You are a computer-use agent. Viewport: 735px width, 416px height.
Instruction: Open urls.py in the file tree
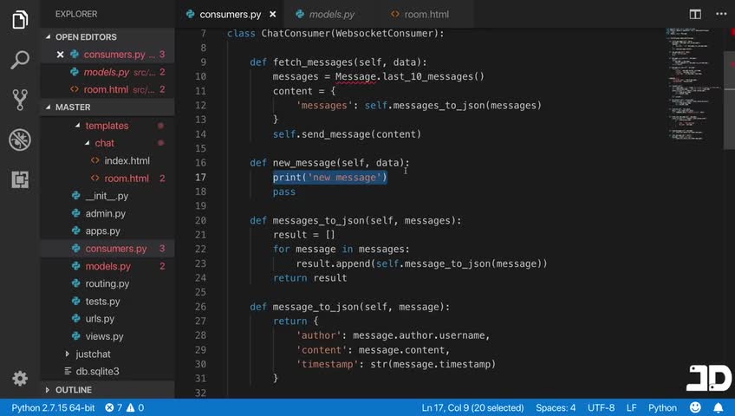click(107, 319)
